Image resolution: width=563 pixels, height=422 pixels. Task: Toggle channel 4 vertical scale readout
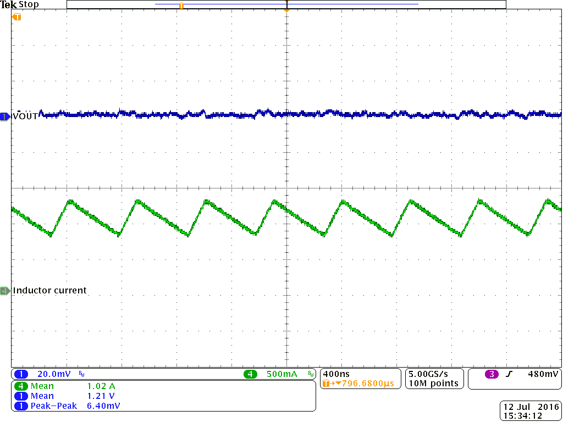[x=282, y=374]
